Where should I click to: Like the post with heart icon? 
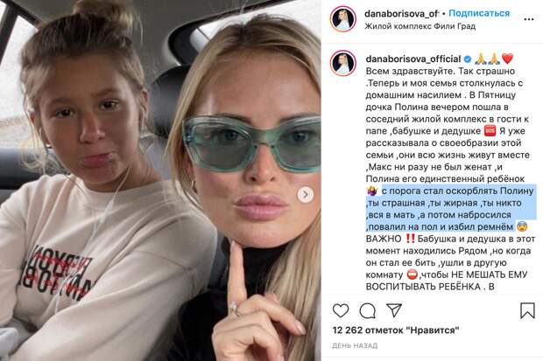tap(341, 310)
